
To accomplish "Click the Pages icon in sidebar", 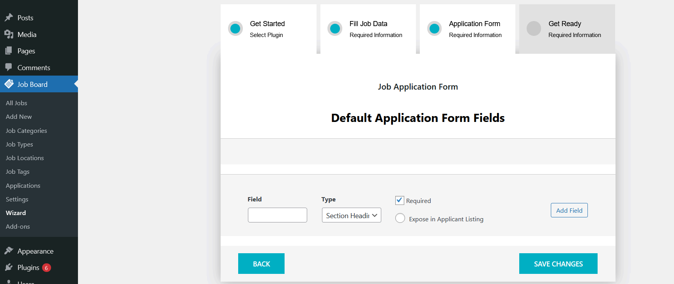I will point(9,51).
